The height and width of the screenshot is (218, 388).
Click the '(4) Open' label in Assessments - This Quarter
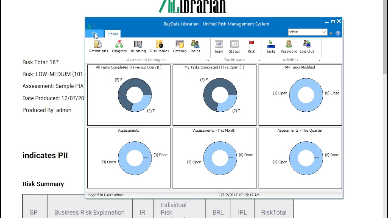coord(280,162)
